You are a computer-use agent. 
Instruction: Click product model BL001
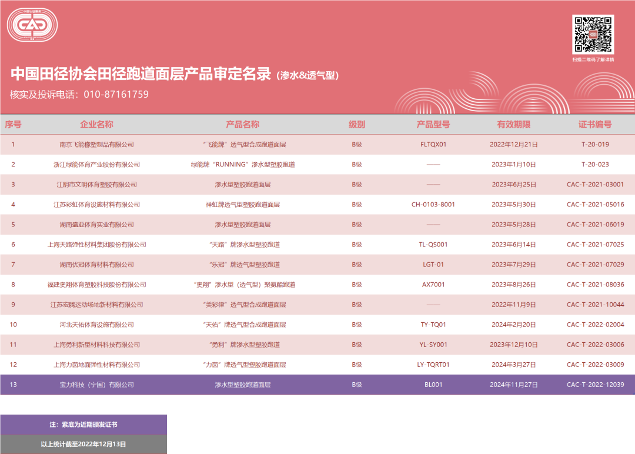pos(433,385)
